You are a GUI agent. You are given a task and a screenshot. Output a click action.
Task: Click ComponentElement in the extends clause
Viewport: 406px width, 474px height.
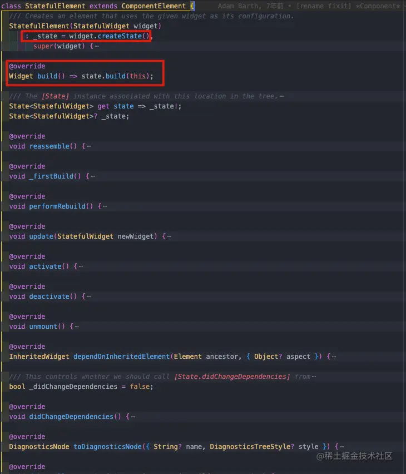click(154, 6)
